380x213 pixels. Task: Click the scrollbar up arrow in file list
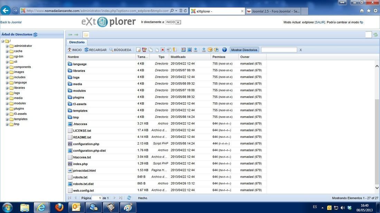[377, 66]
